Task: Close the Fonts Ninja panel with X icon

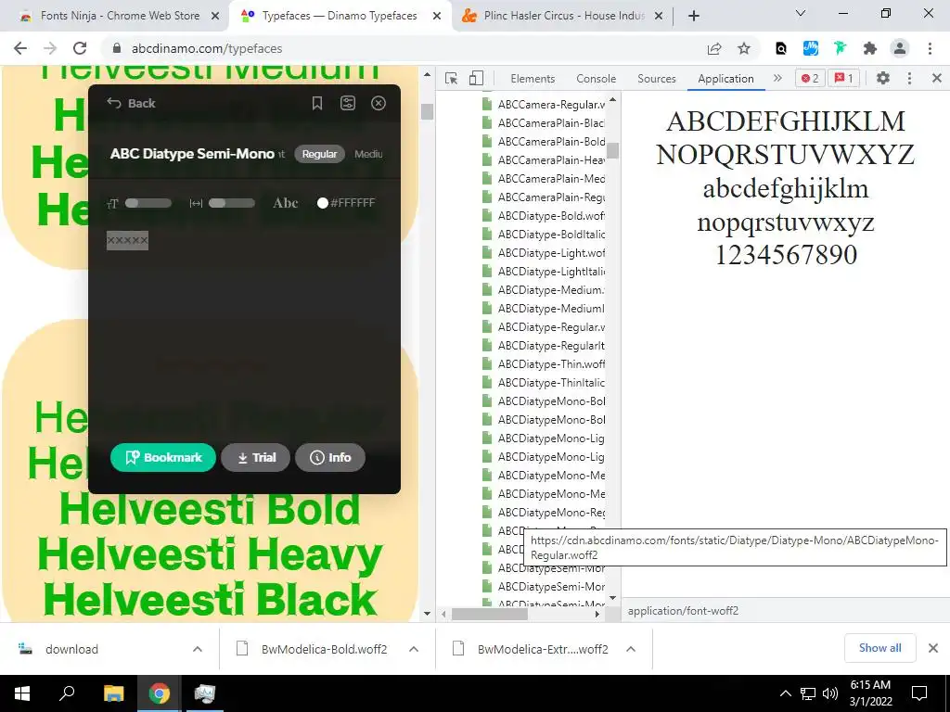Action: pos(379,103)
